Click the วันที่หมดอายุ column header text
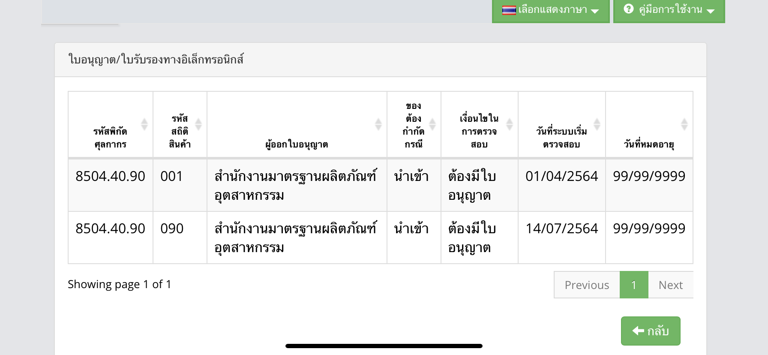The image size is (768, 355). point(649,144)
